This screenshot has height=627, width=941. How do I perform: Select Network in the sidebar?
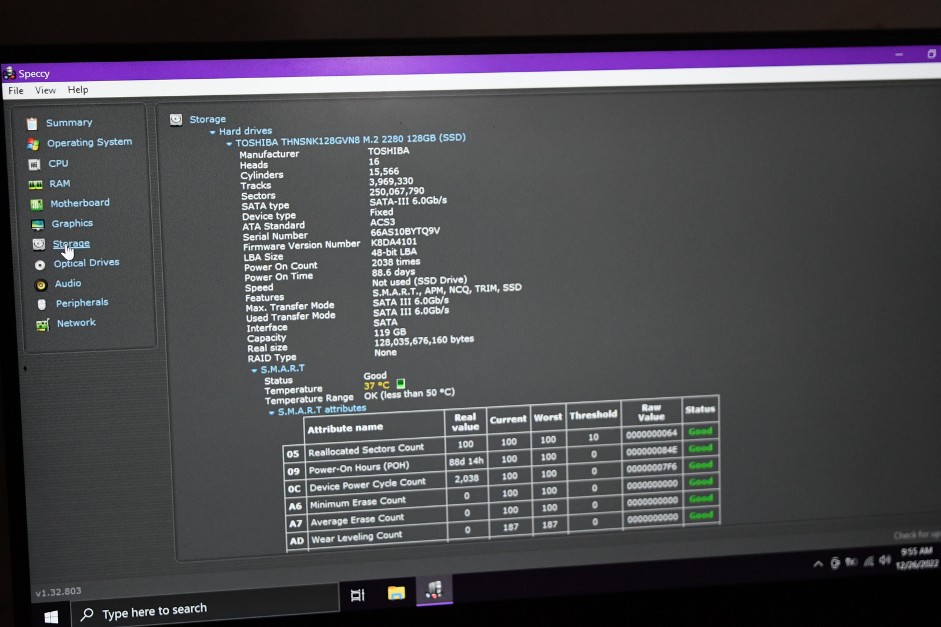(x=76, y=323)
